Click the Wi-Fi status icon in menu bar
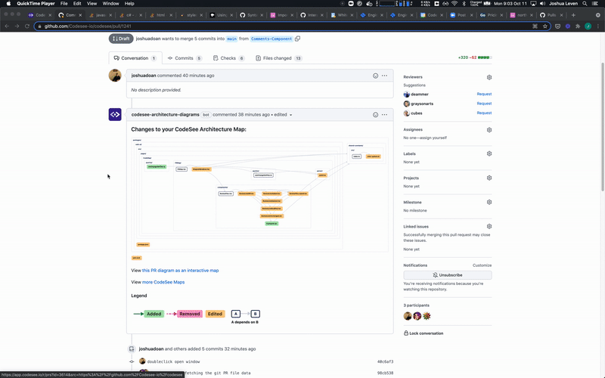605x378 pixels. point(455,4)
